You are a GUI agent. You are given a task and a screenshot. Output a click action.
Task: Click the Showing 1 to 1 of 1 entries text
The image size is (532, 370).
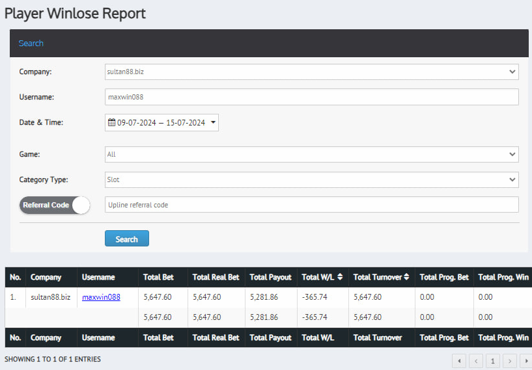[53, 359]
